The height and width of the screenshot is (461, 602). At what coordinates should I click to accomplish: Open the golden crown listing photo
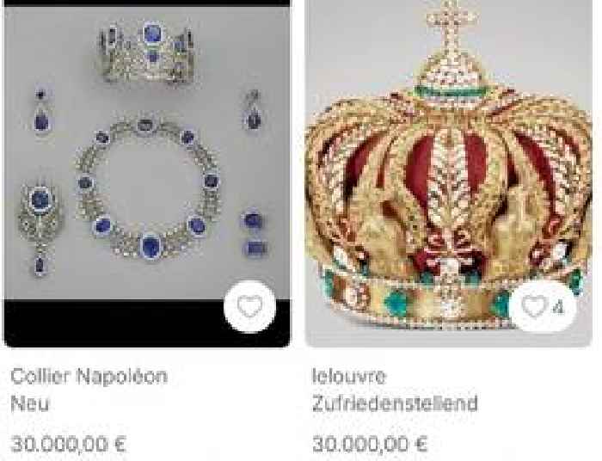coord(449,173)
